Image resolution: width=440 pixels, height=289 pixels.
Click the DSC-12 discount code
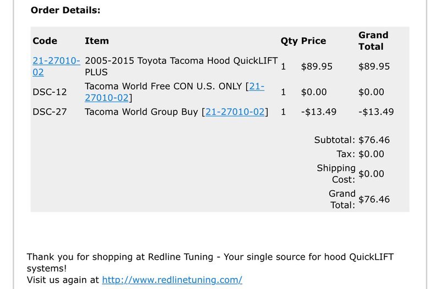50,92
